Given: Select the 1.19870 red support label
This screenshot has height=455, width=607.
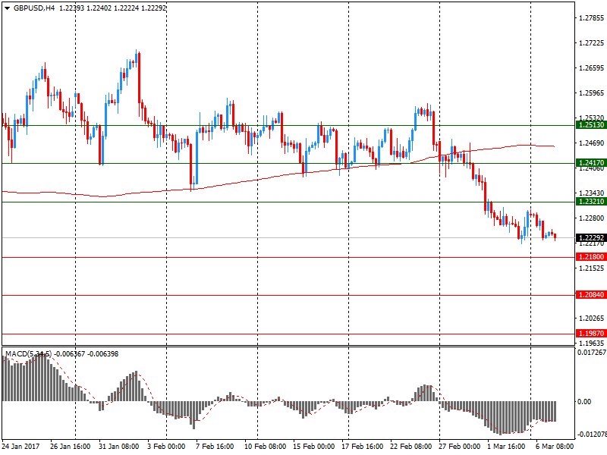Looking at the screenshot, I should click(x=591, y=333).
